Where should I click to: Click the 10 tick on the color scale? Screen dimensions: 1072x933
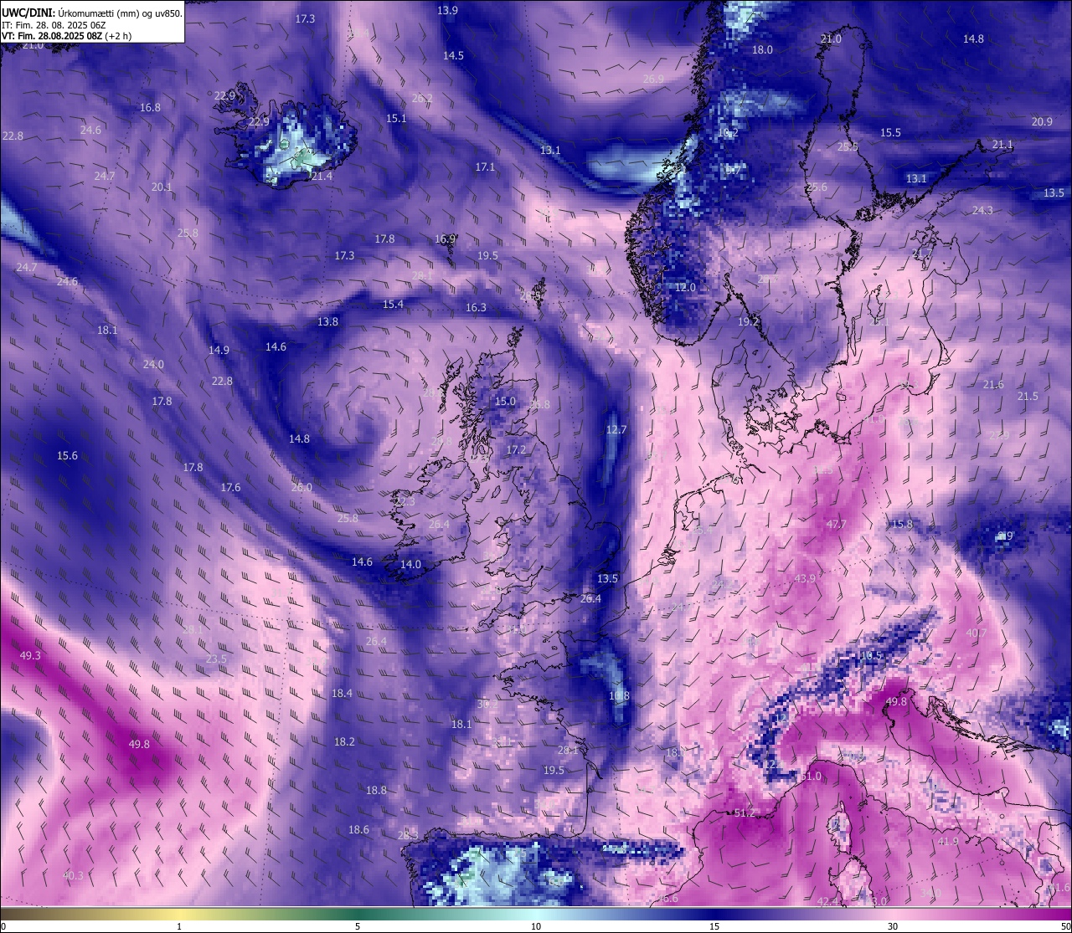pos(536,925)
